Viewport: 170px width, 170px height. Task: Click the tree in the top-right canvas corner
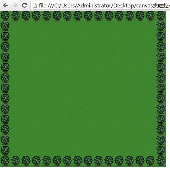(x=161, y=16)
